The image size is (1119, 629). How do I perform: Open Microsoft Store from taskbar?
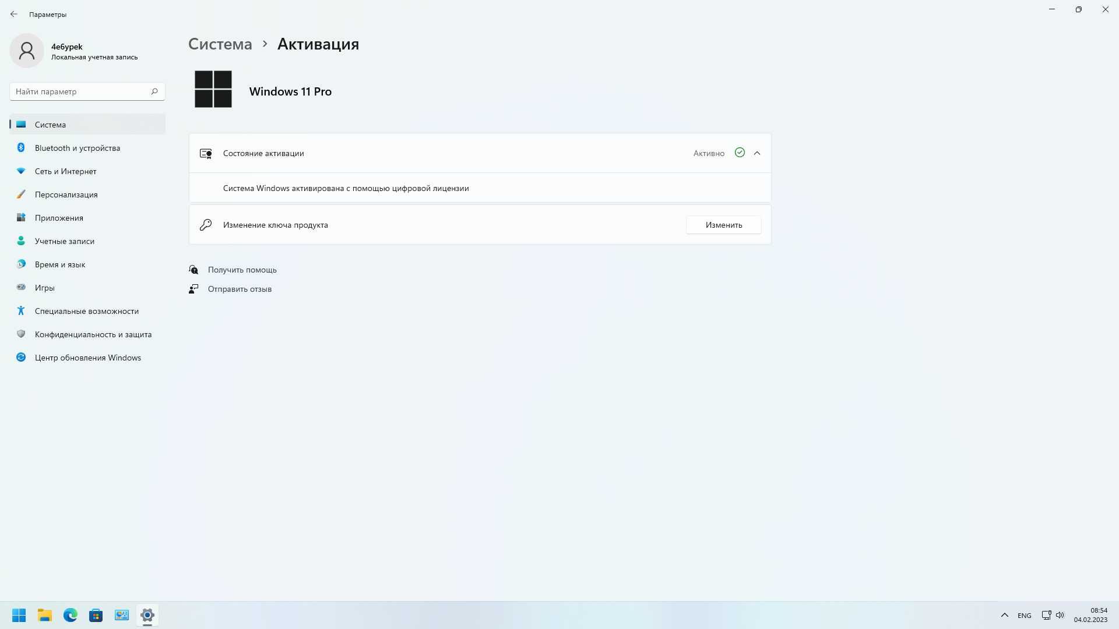pos(96,615)
